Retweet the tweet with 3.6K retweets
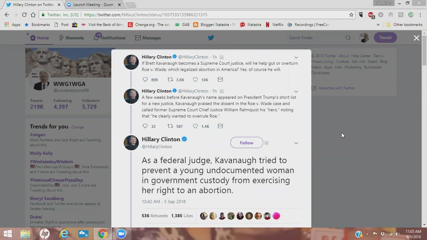 [x=170, y=80]
